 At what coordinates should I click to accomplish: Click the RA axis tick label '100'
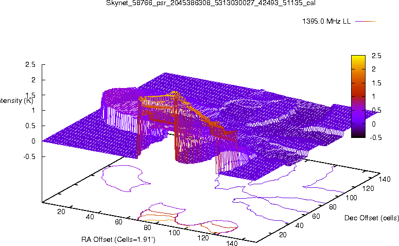coord(175,233)
